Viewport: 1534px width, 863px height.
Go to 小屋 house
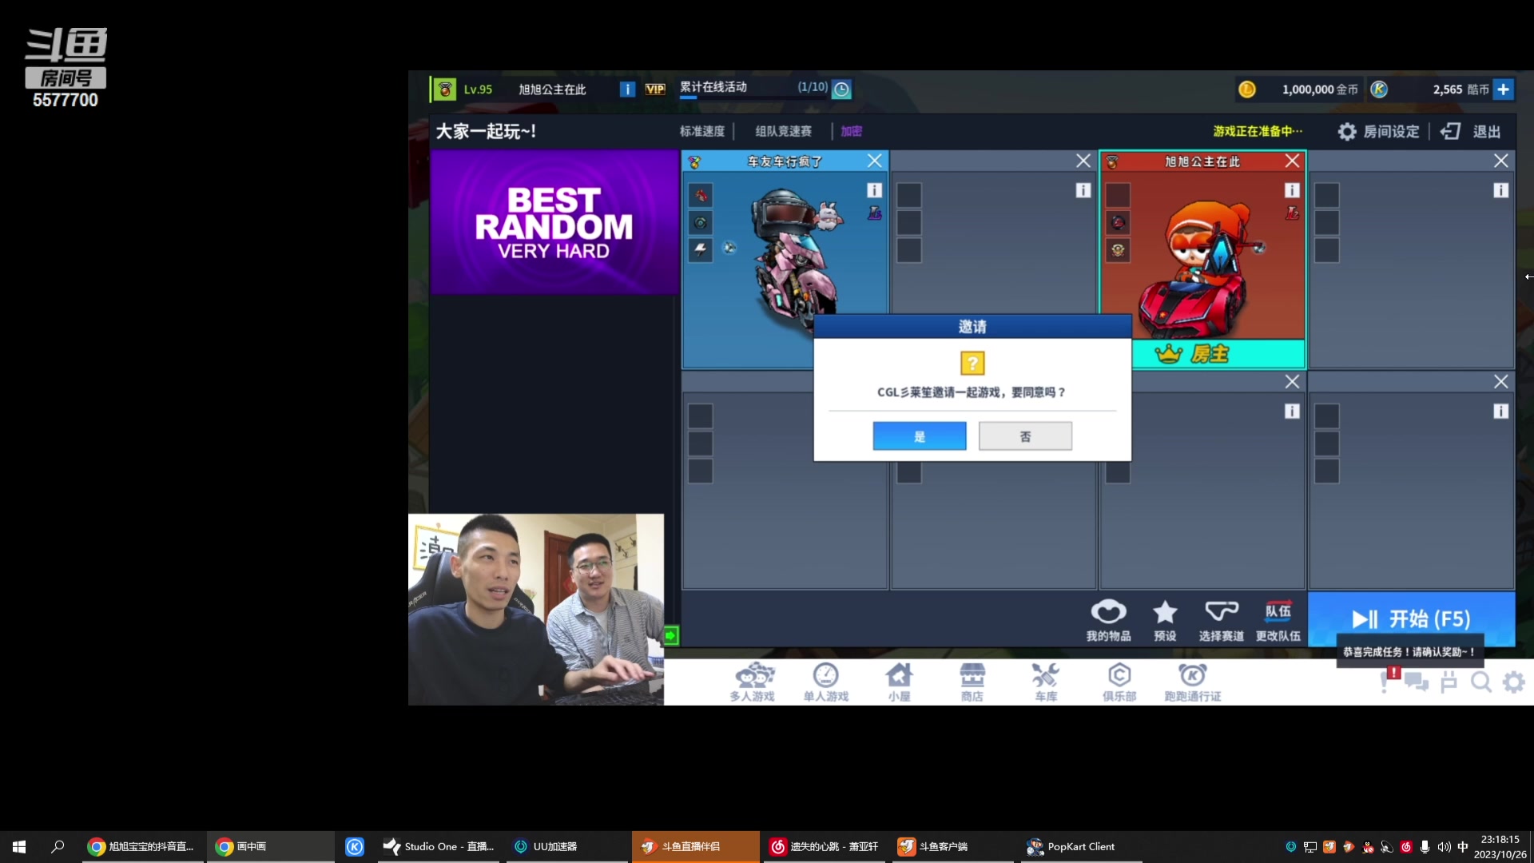(x=899, y=682)
